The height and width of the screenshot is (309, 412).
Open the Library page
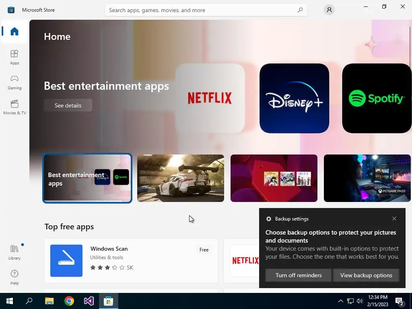[14, 252]
